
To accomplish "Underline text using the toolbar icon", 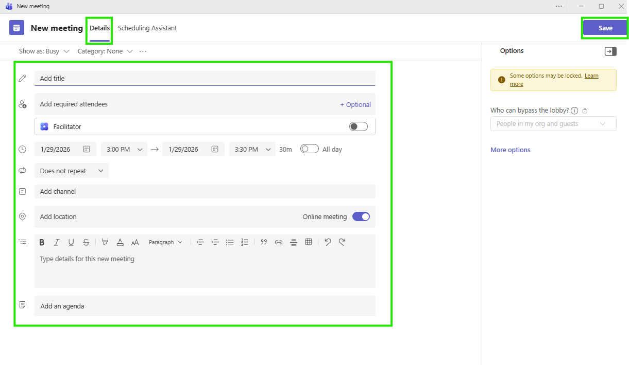I will [x=71, y=242].
